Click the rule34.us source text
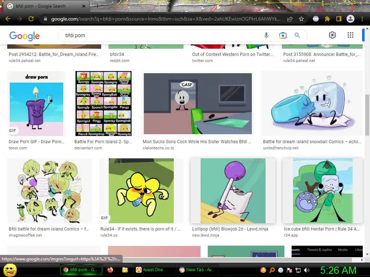 coord(109,235)
